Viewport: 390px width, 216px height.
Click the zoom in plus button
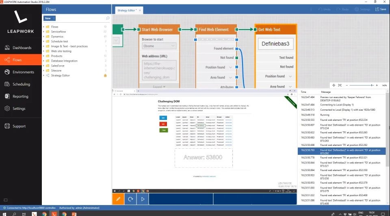pyautogui.click(x=377, y=86)
